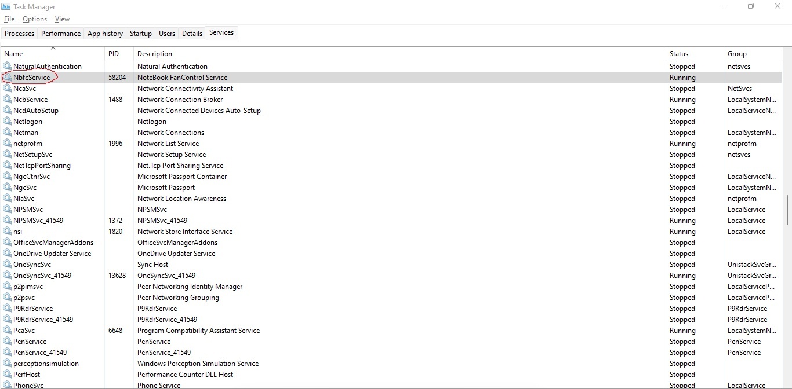Sort services by Group column header
The height and width of the screenshot is (389, 792).
753,53
